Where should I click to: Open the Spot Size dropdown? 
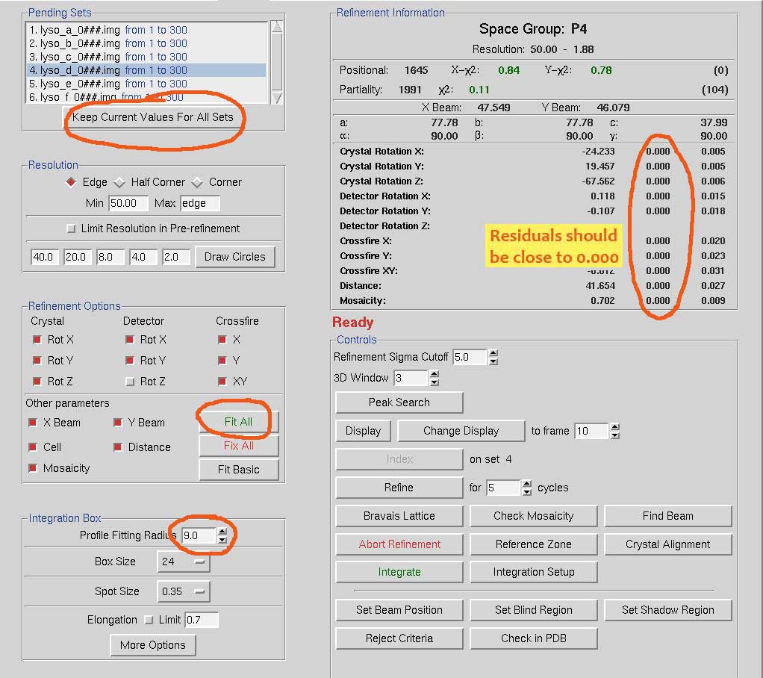point(184,591)
